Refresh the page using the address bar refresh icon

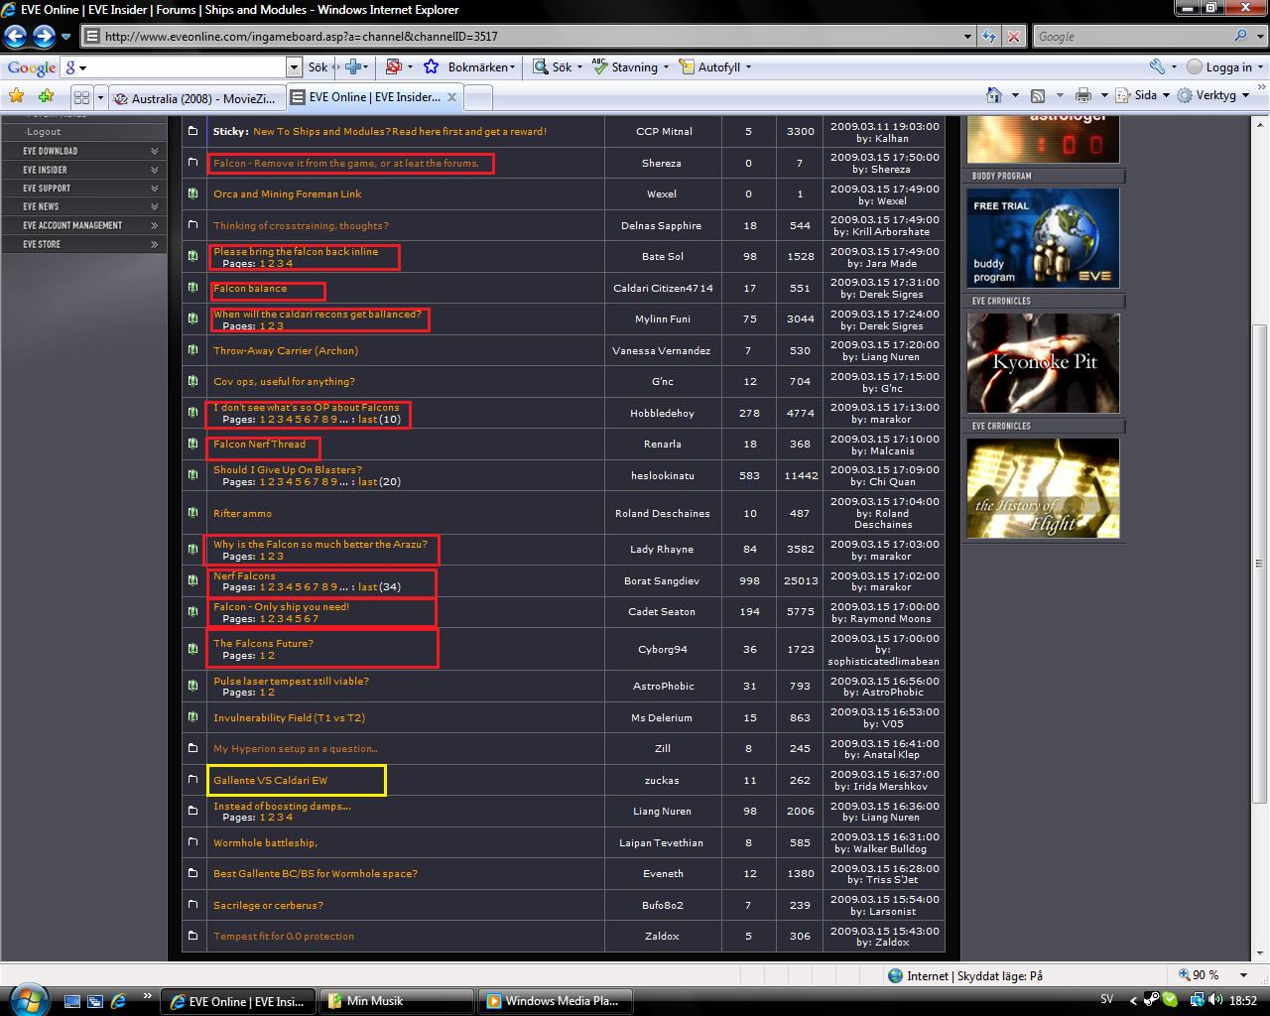pyautogui.click(x=989, y=37)
